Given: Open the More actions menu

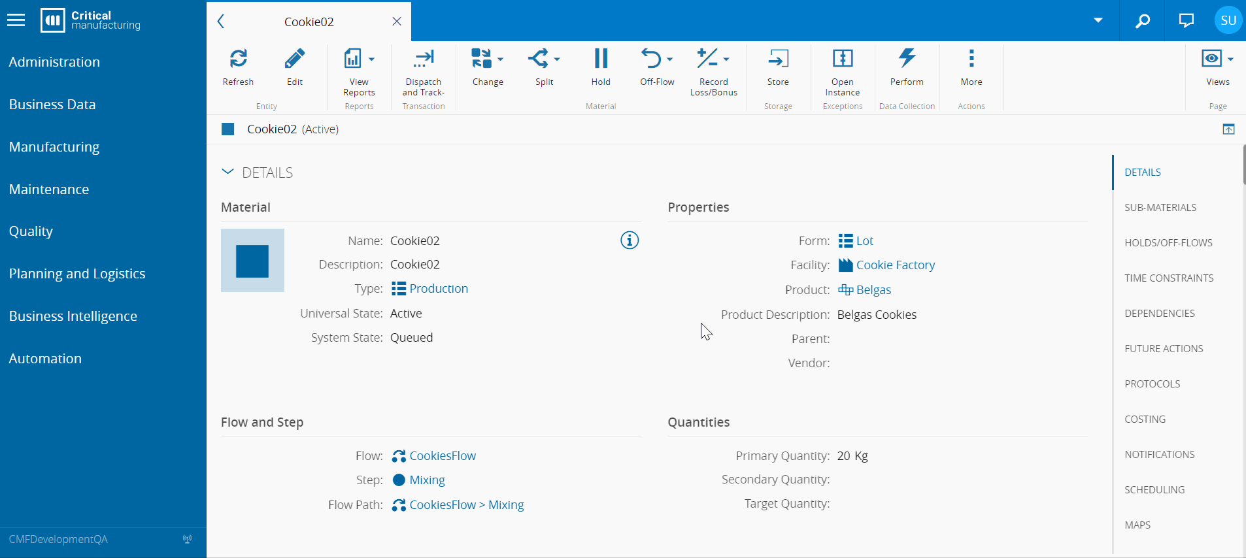Looking at the screenshot, I should click(971, 59).
